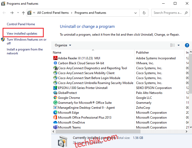Go back with the back arrow

(4, 13)
